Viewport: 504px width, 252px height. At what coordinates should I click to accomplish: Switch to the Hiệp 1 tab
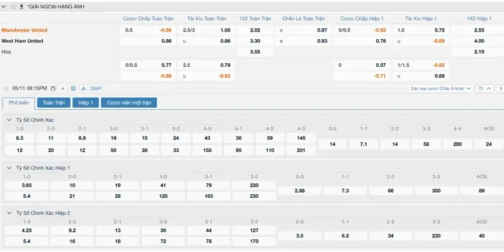(85, 102)
